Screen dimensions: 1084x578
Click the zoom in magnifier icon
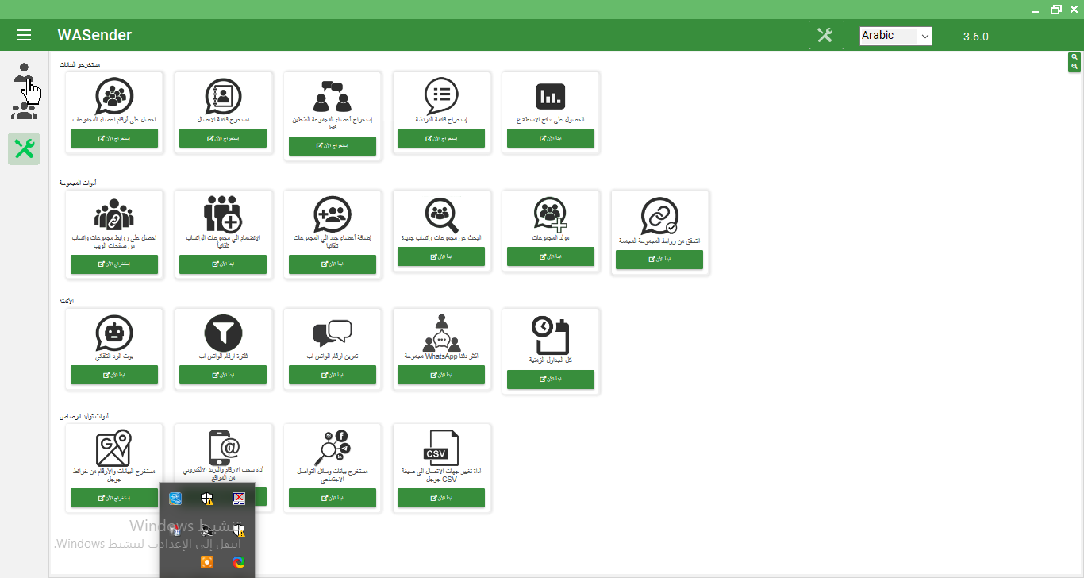pyautogui.click(x=1074, y=57)
